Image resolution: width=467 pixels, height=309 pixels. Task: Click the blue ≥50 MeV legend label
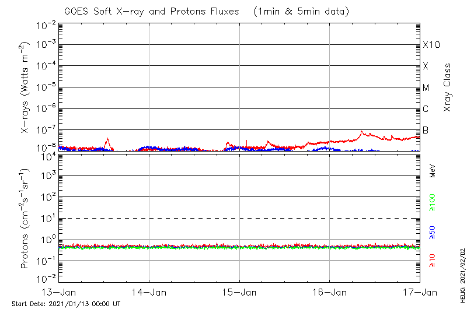click(x=433, y=233)
